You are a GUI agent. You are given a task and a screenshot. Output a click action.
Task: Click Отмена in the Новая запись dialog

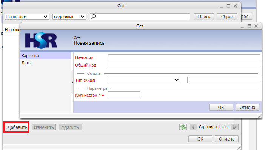click(x=247, y=107)
